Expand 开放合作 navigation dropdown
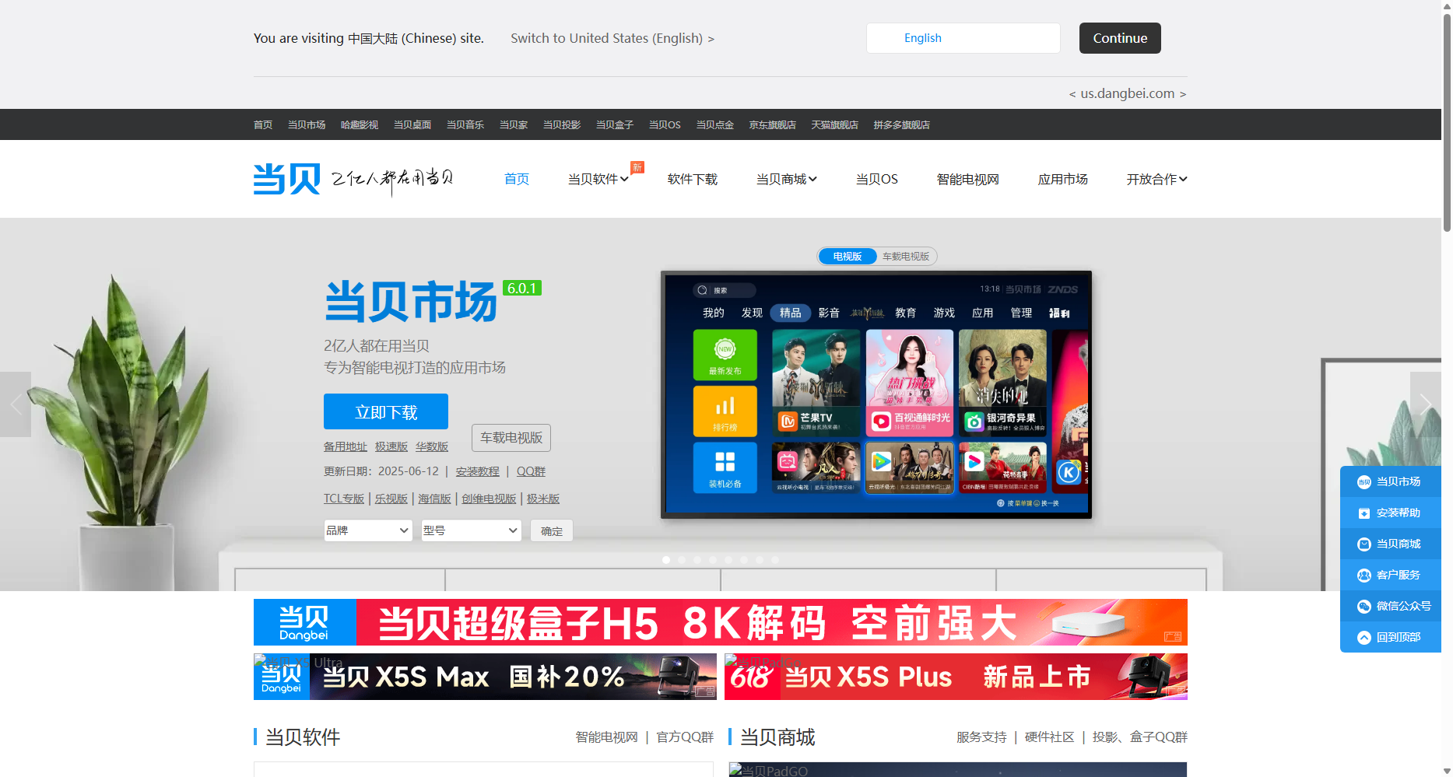Screen dimensions: 1453x777 tap(1156, 179)
